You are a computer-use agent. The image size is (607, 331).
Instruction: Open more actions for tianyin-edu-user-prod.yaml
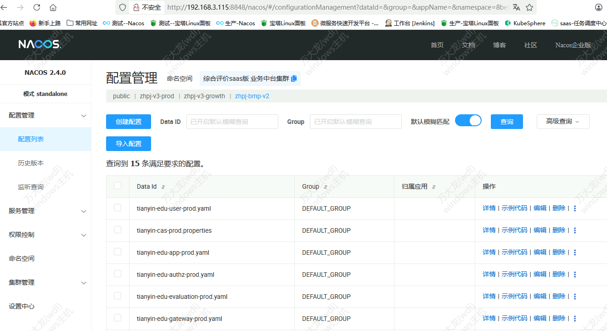tap(575, 208)
